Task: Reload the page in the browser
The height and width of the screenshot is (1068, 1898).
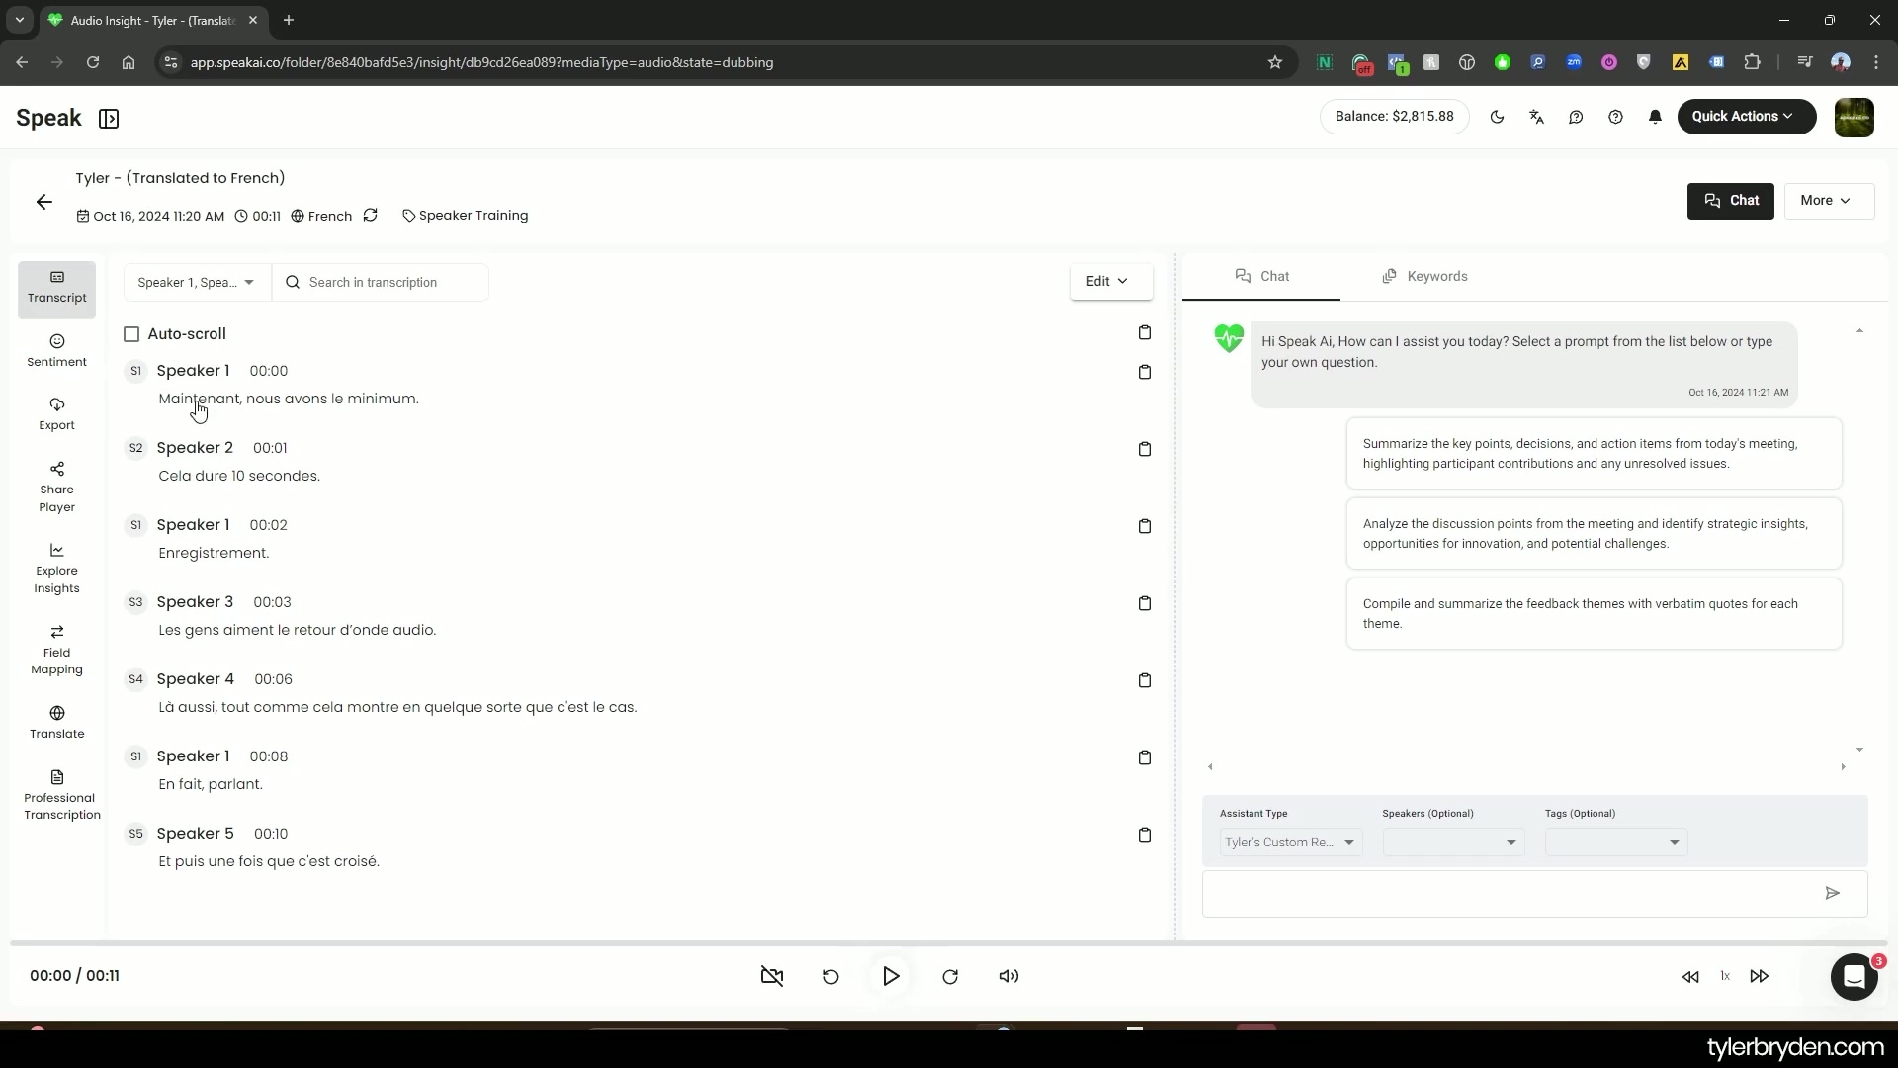Action: pos(93,62)
